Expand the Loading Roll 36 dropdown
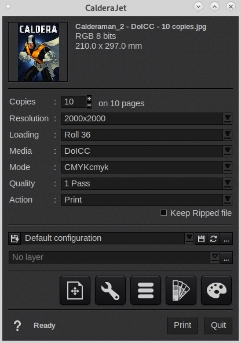 pos(228,135)
